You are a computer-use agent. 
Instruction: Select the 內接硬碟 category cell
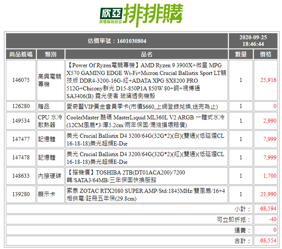pos(51,176)
